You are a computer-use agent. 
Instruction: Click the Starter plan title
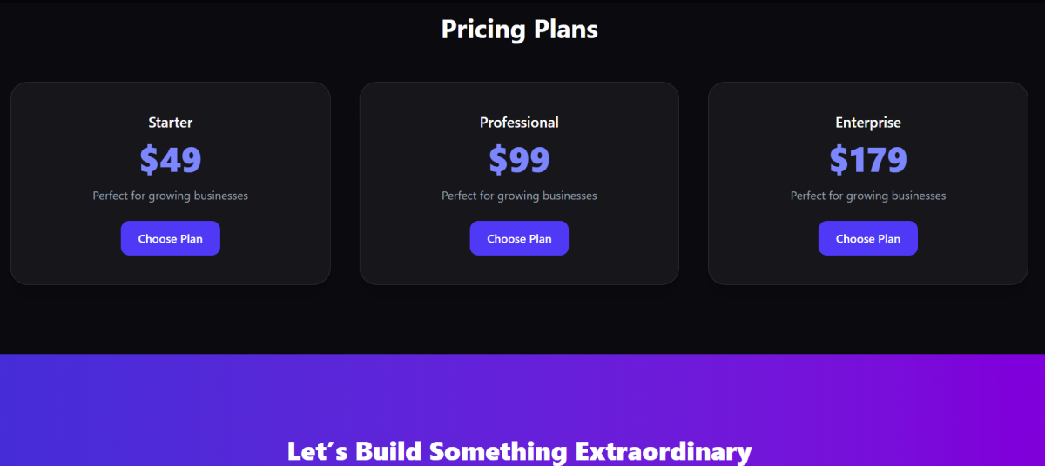170,123
